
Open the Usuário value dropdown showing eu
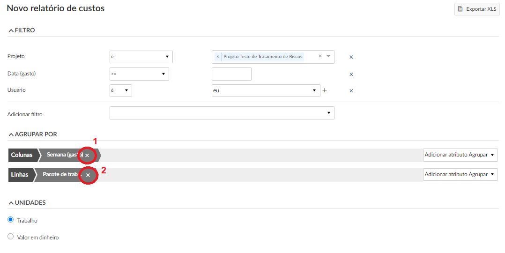click(x=266, y=91)
